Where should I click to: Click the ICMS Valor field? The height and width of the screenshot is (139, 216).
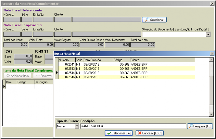[23, 62]
